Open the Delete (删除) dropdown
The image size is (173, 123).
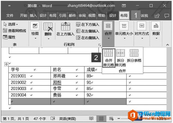click(x=48, y=30)
